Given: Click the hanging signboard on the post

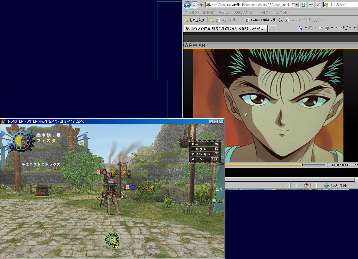Looking at the screenshot, I should point(124,170).
